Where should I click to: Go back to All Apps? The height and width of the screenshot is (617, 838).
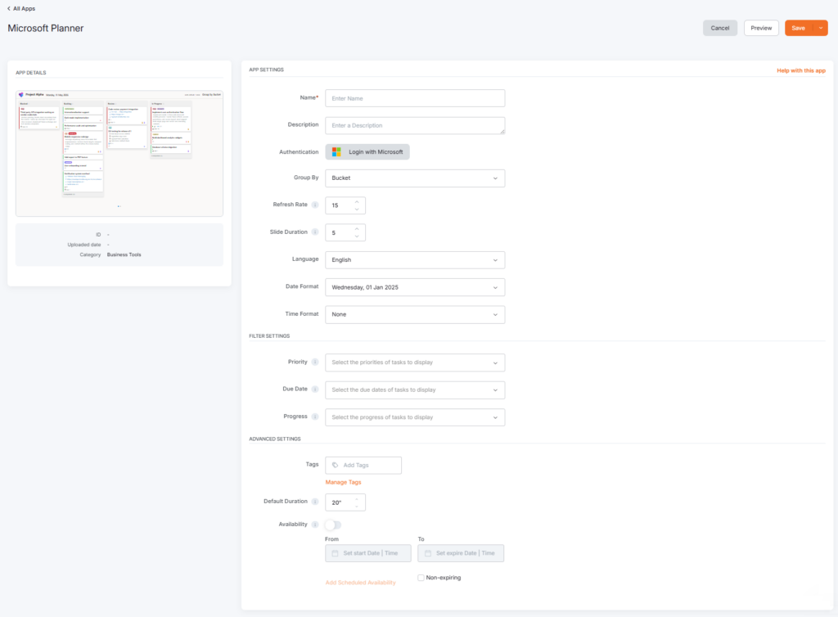[x=21, y=8]
